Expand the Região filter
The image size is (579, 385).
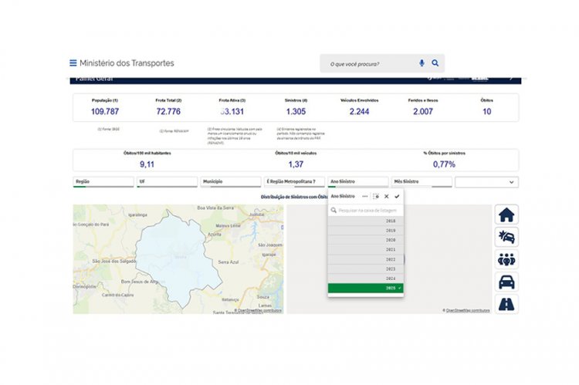(x=103, y=181)
